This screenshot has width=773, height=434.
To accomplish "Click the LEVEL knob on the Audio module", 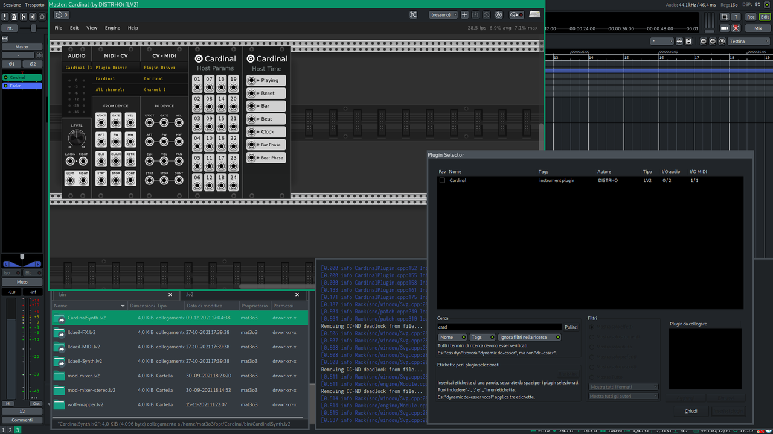I will point(77,139).
